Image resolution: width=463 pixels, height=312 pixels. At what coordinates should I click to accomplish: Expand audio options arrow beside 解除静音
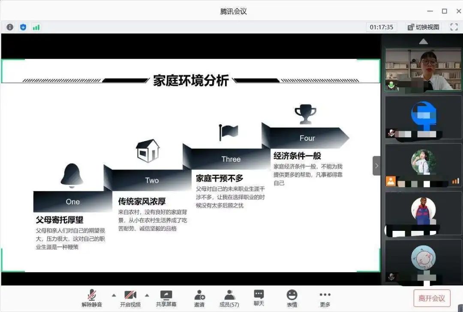114,295
